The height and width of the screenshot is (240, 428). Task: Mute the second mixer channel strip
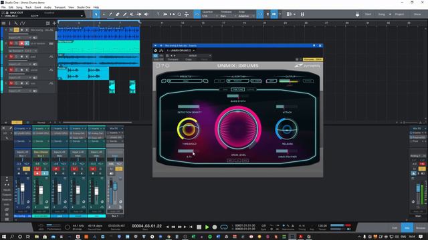(37, 169)
